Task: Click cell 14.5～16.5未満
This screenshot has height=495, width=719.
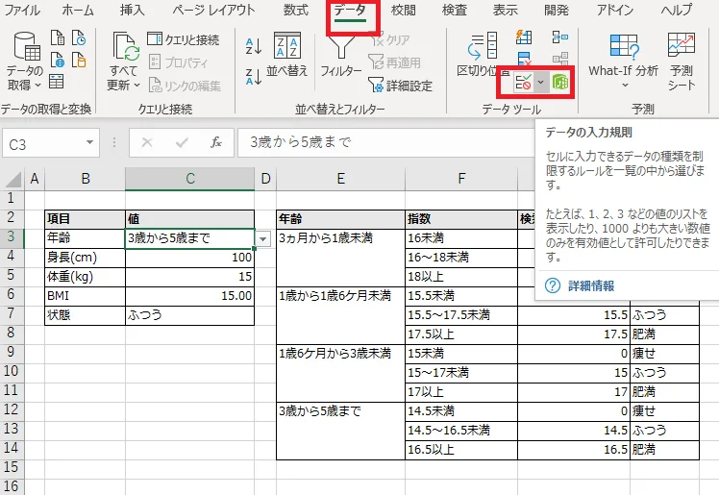Action: 461,431
